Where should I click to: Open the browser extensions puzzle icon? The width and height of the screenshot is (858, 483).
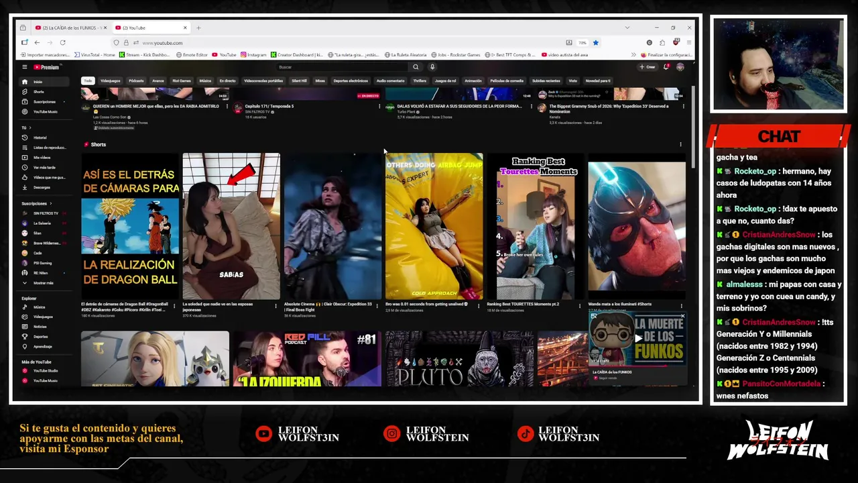(662, 43)
